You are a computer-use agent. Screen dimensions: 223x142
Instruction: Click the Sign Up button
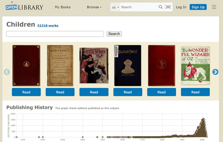coord(198,7)
